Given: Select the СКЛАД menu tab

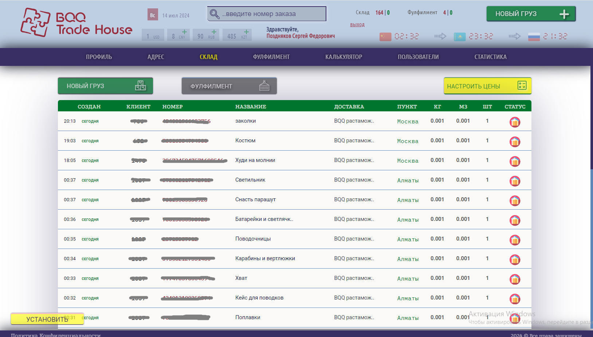Looking at the screenshot, I should point(209,57).
